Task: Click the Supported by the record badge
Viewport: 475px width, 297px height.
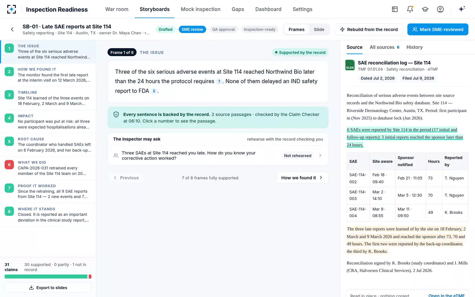Action: click(x=300, y=52)
